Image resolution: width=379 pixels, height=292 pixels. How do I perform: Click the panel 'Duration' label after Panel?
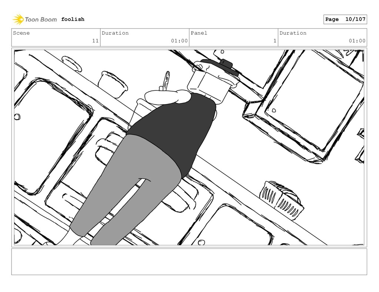(293, 33)
